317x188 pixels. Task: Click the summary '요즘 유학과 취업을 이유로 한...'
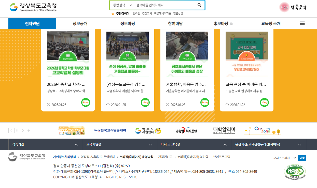pyautogui.click(x=126, y=91)
